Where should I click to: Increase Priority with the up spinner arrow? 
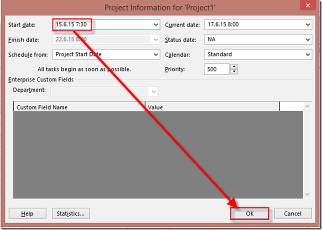click(x=233, y=67)
